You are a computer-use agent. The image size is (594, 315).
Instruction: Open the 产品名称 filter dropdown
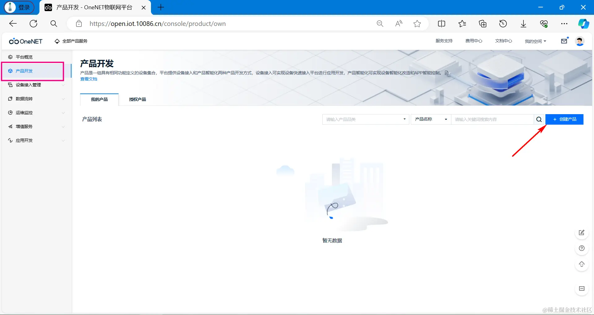431,119
